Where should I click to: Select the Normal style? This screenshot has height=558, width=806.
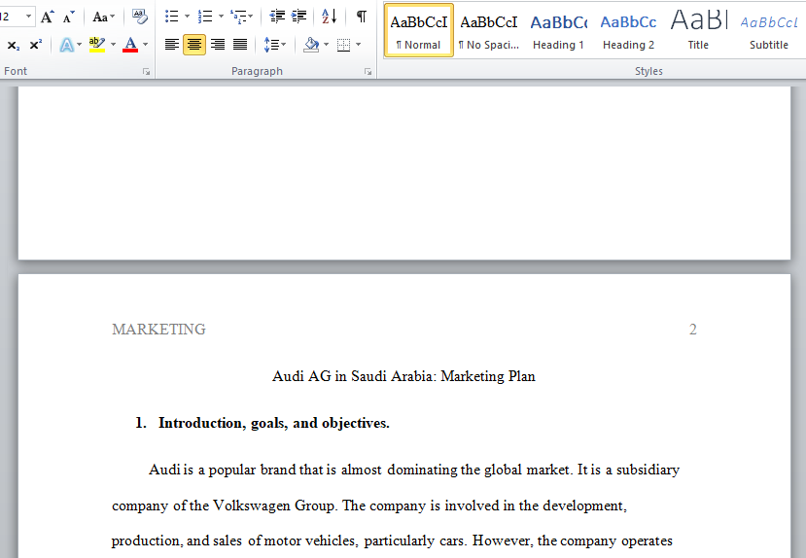[418, 30]
